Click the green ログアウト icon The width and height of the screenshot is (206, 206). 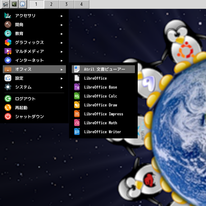point(8,99)
